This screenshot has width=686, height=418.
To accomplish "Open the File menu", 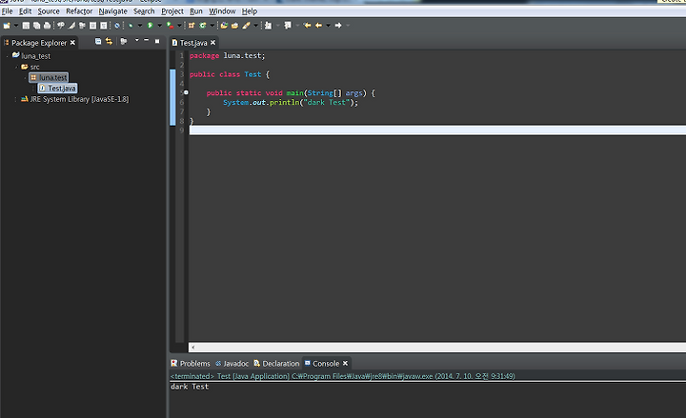I will (x=7, y=10).
